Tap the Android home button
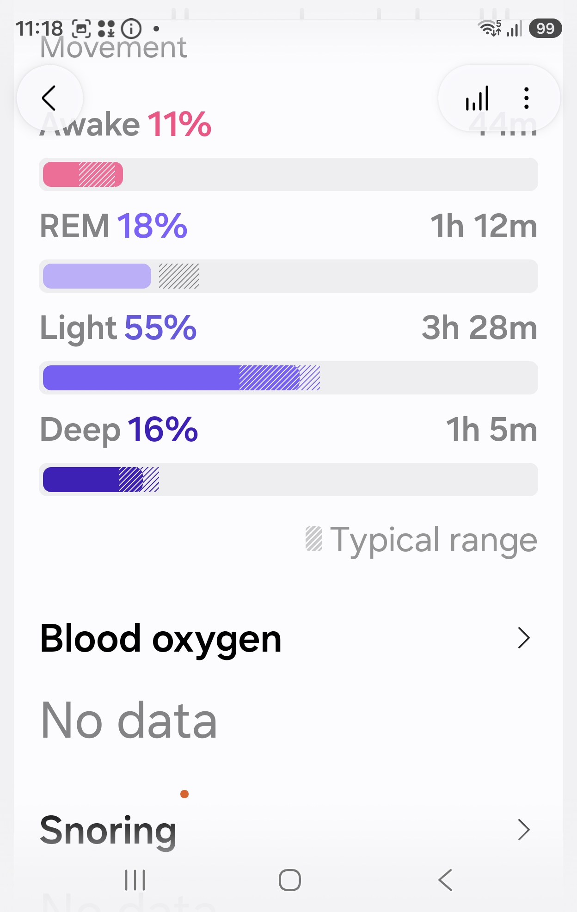Image resolution: width=577 pixels, height=912 pixels. coord(290,880)
